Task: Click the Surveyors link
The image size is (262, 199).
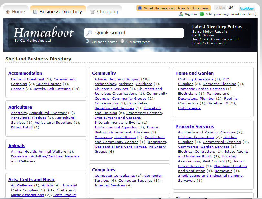Action: (186, 181)
